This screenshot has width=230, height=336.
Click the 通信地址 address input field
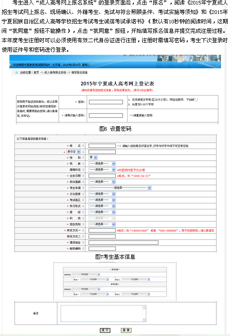pos(124,243)
